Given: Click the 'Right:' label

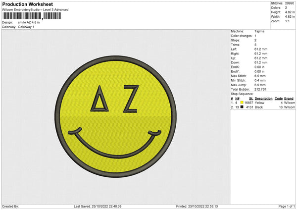Looking at the screenshot, I should pos(235,53).
